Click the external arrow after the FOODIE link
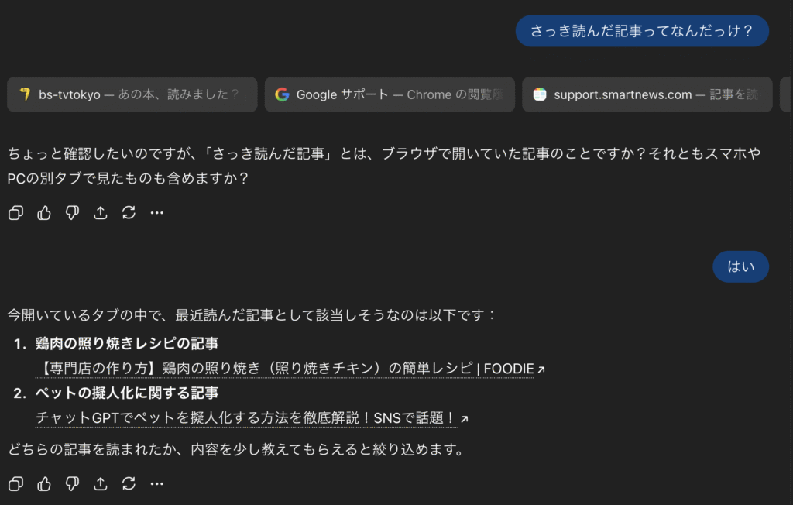The width and height of the screenshot is (793, 505). coord(541,370)
